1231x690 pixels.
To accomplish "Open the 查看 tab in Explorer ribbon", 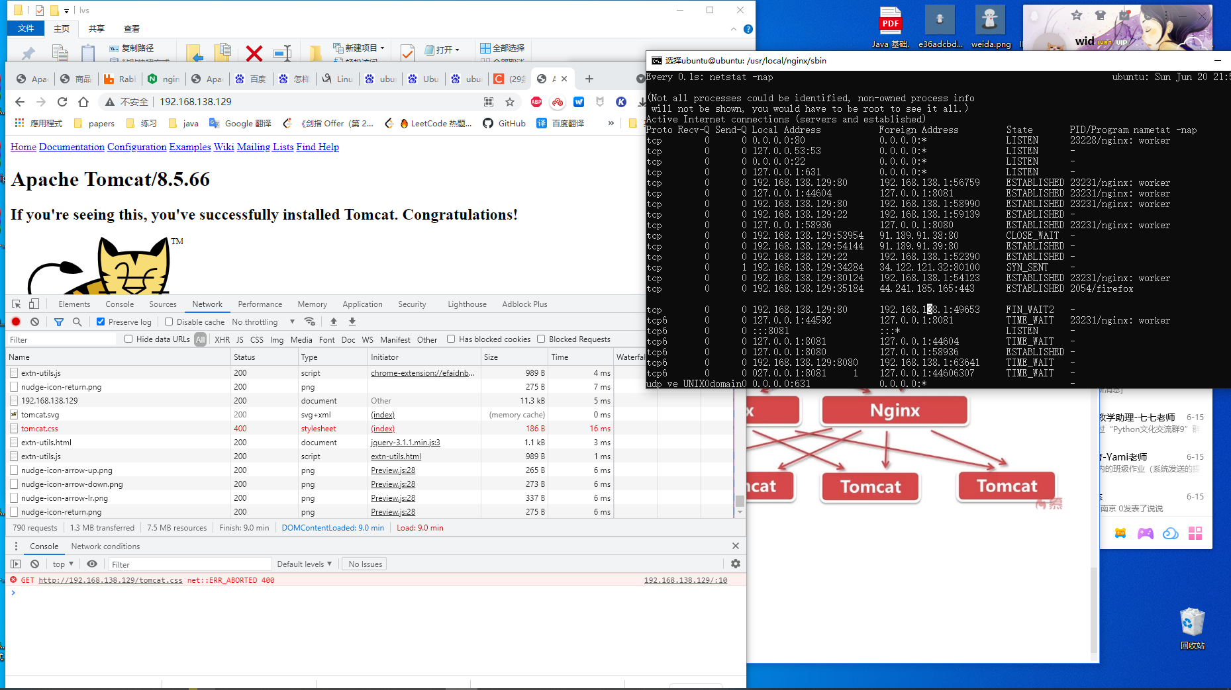I will (132, 29).
